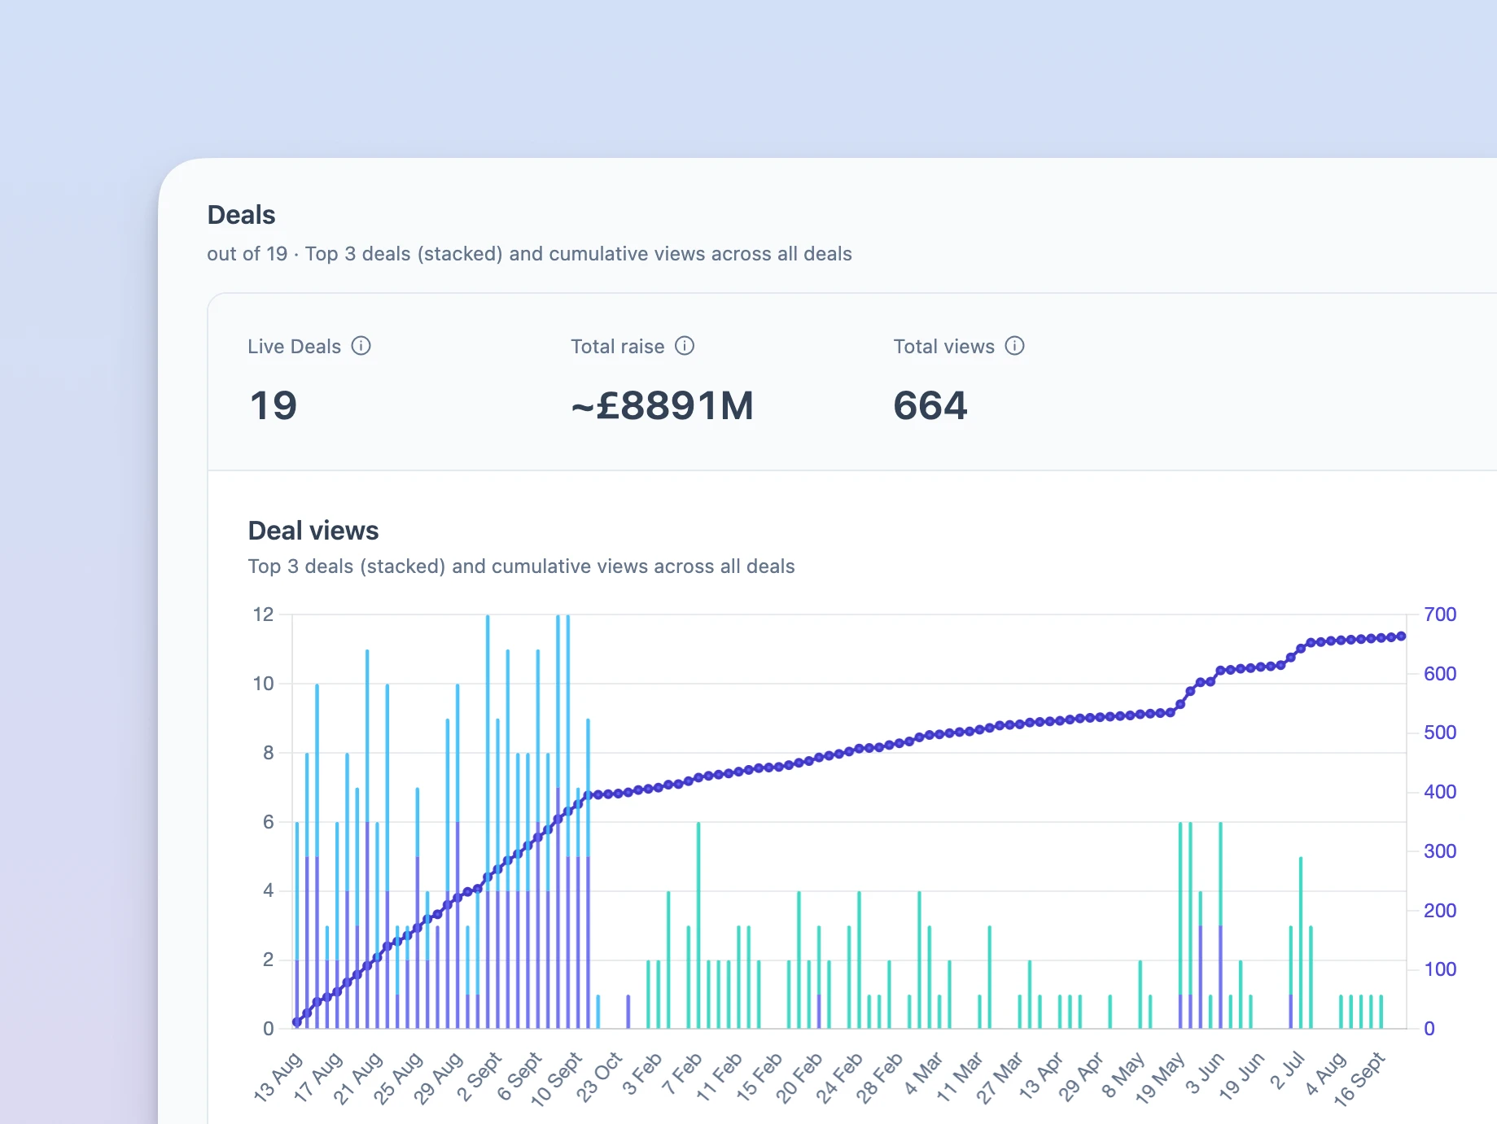The width and height of the screenshot is (1497, 1124).
Task: Click the '10 Sept' x-axis label
Action: pos(557,1078)
